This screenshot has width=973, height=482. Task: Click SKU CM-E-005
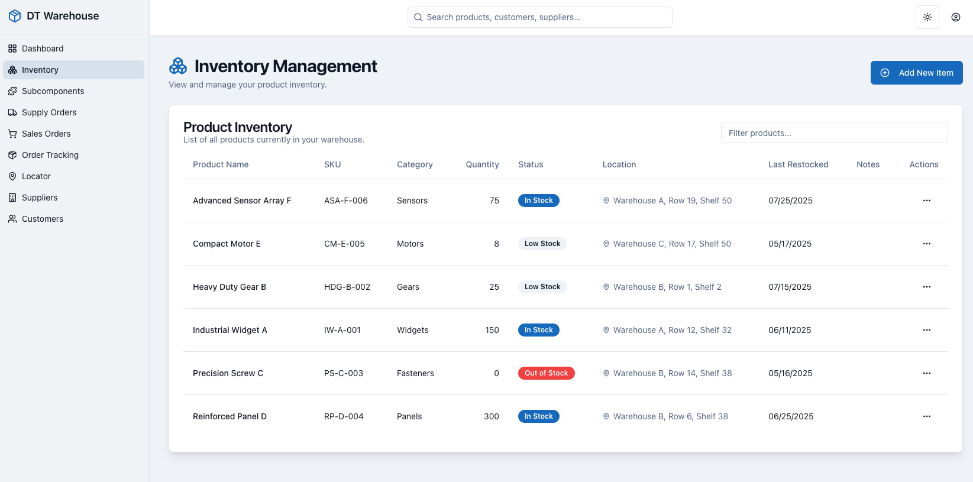[x=344, y=244]
